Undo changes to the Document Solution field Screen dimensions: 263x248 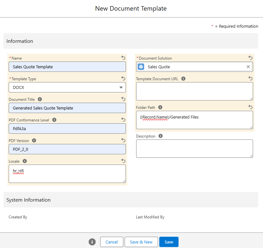(250, 58)
